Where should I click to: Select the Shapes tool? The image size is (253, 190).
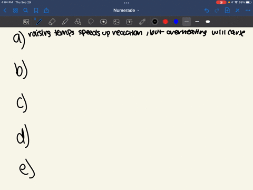tap(77, 22)
